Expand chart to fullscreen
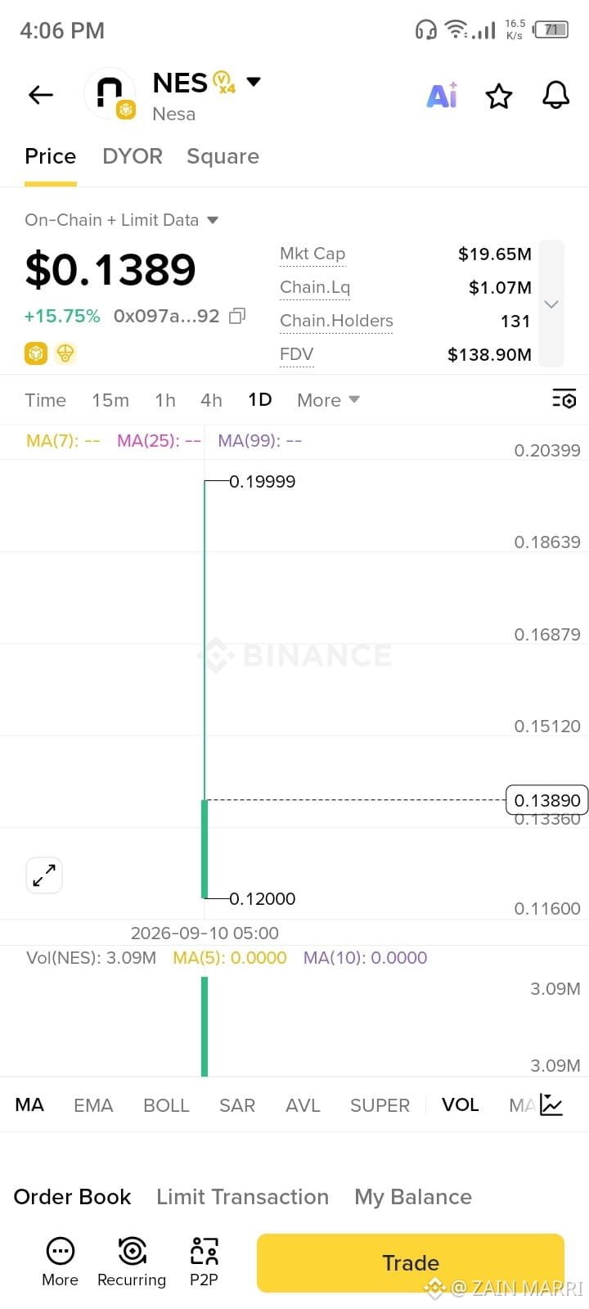 tap(44, 875)
